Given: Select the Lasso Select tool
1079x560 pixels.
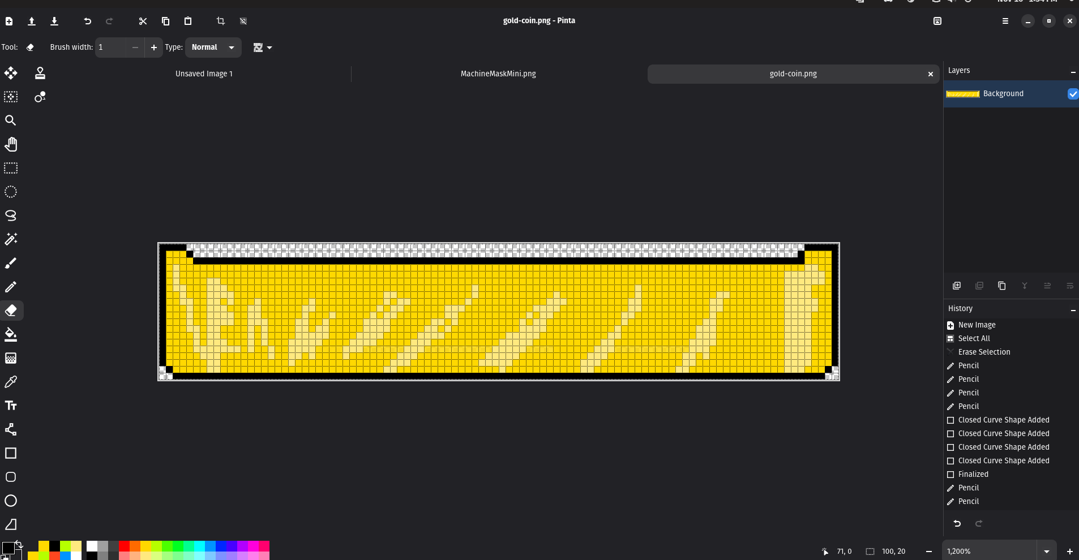Looking at the screenshot, I should pos(11,216).
